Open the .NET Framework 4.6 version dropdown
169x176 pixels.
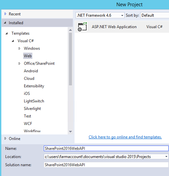pos(100,15)
